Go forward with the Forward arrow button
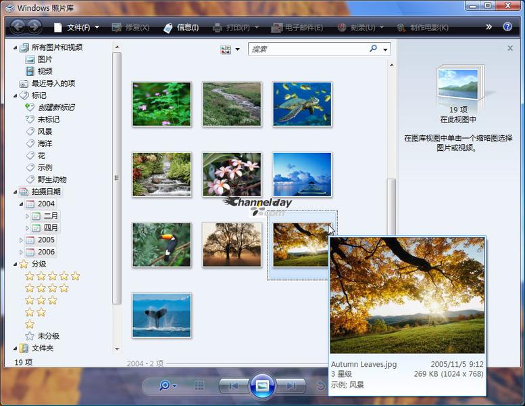The height and width of the screenshot is (406, 525). [x=34, y=26]
